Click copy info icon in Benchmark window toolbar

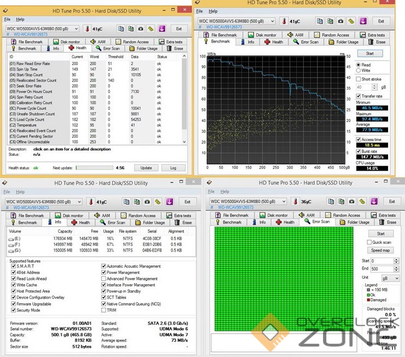(x=320, y=21)
